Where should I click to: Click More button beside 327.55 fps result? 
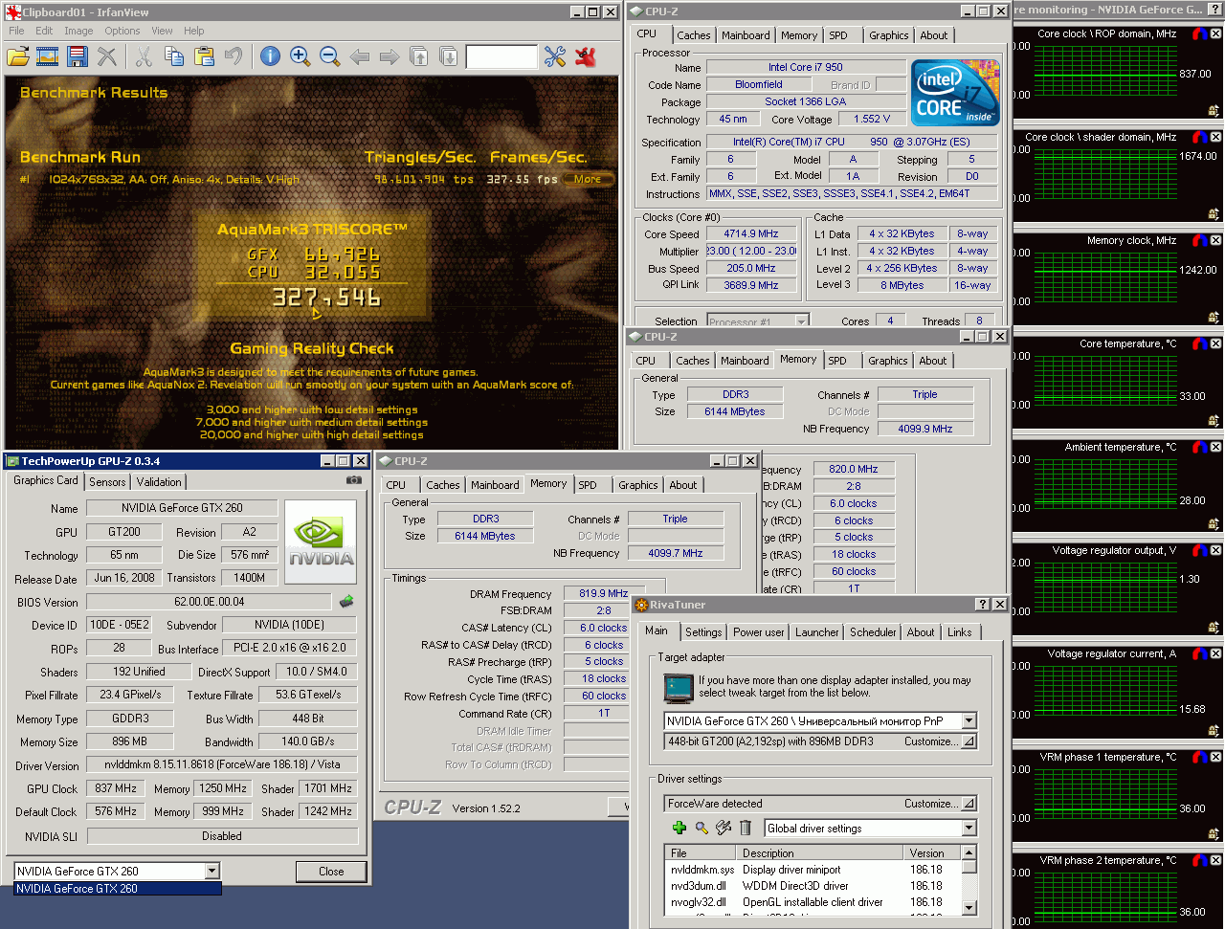tap(588, 179)
